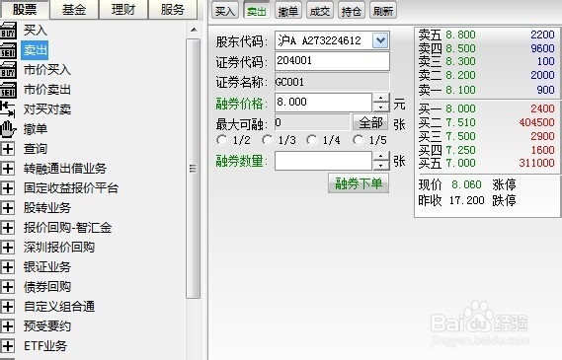The image size is (562, 360).
Task: Click the 融券价格 input field
Action: 323,103
